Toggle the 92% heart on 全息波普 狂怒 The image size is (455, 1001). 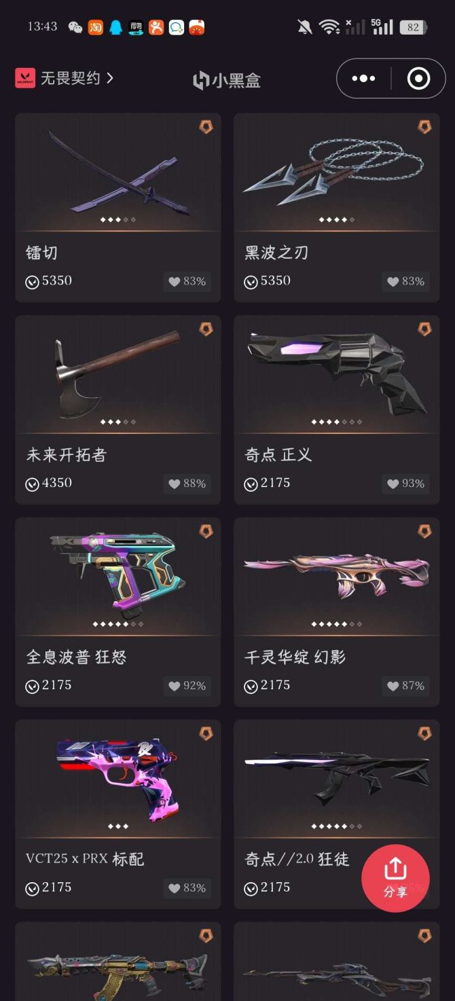point(187,686)
